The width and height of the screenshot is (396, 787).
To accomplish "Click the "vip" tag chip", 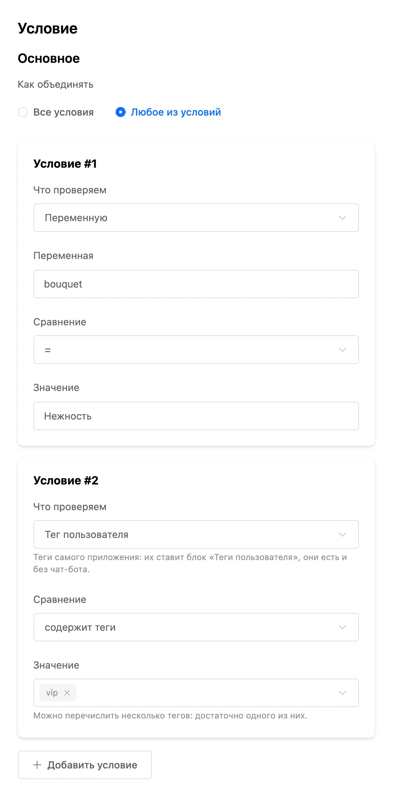I will coord(52,693).
